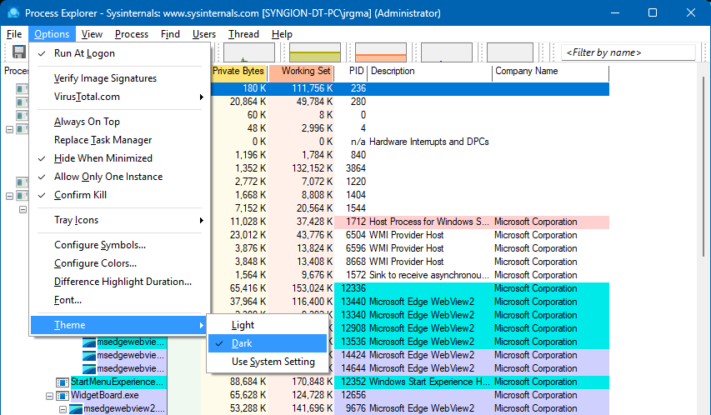711x415 pixels.
Task: Sort by the Description column header
Action: click(x=430, y=72)
